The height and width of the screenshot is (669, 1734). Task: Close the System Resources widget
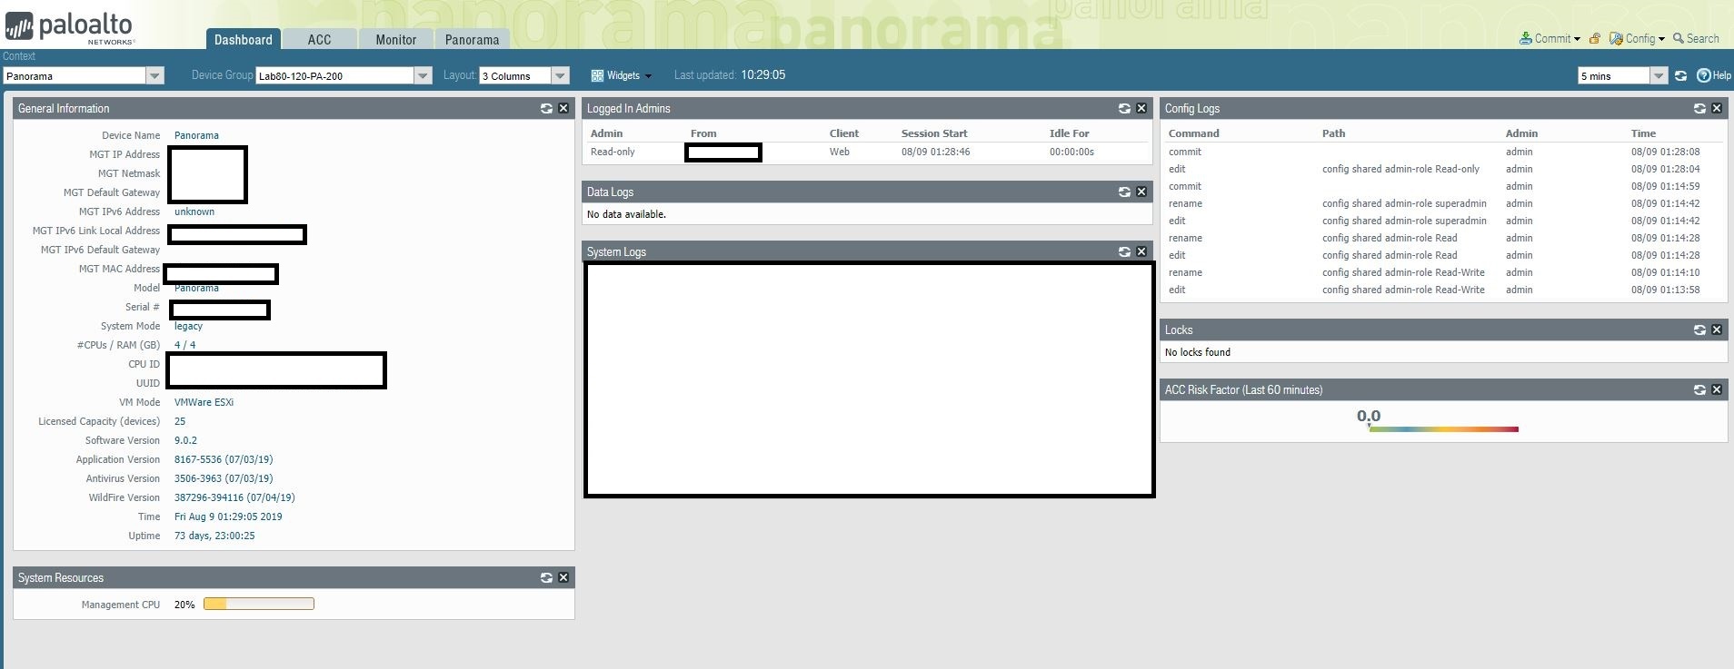pyautogui.click(x=563, y=577)
